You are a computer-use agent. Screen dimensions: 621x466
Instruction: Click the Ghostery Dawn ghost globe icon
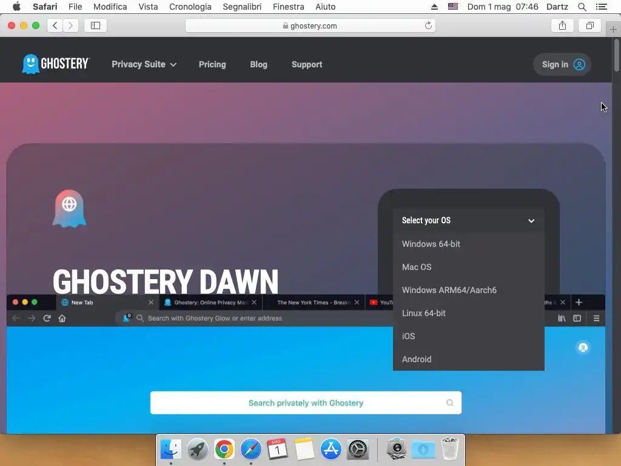pyautogui.click(x=69, y=209)
